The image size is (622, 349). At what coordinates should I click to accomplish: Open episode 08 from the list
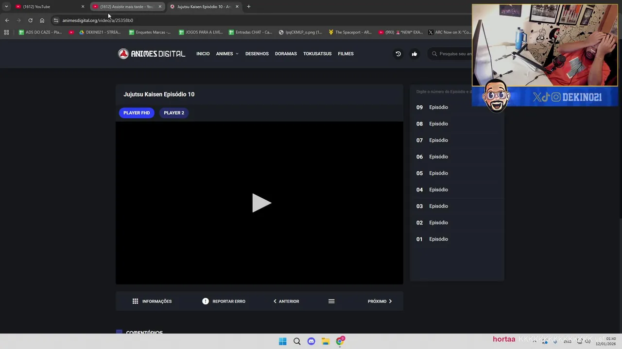457,124
